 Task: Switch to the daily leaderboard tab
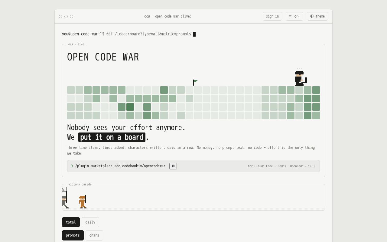click(x=90, y=222)
